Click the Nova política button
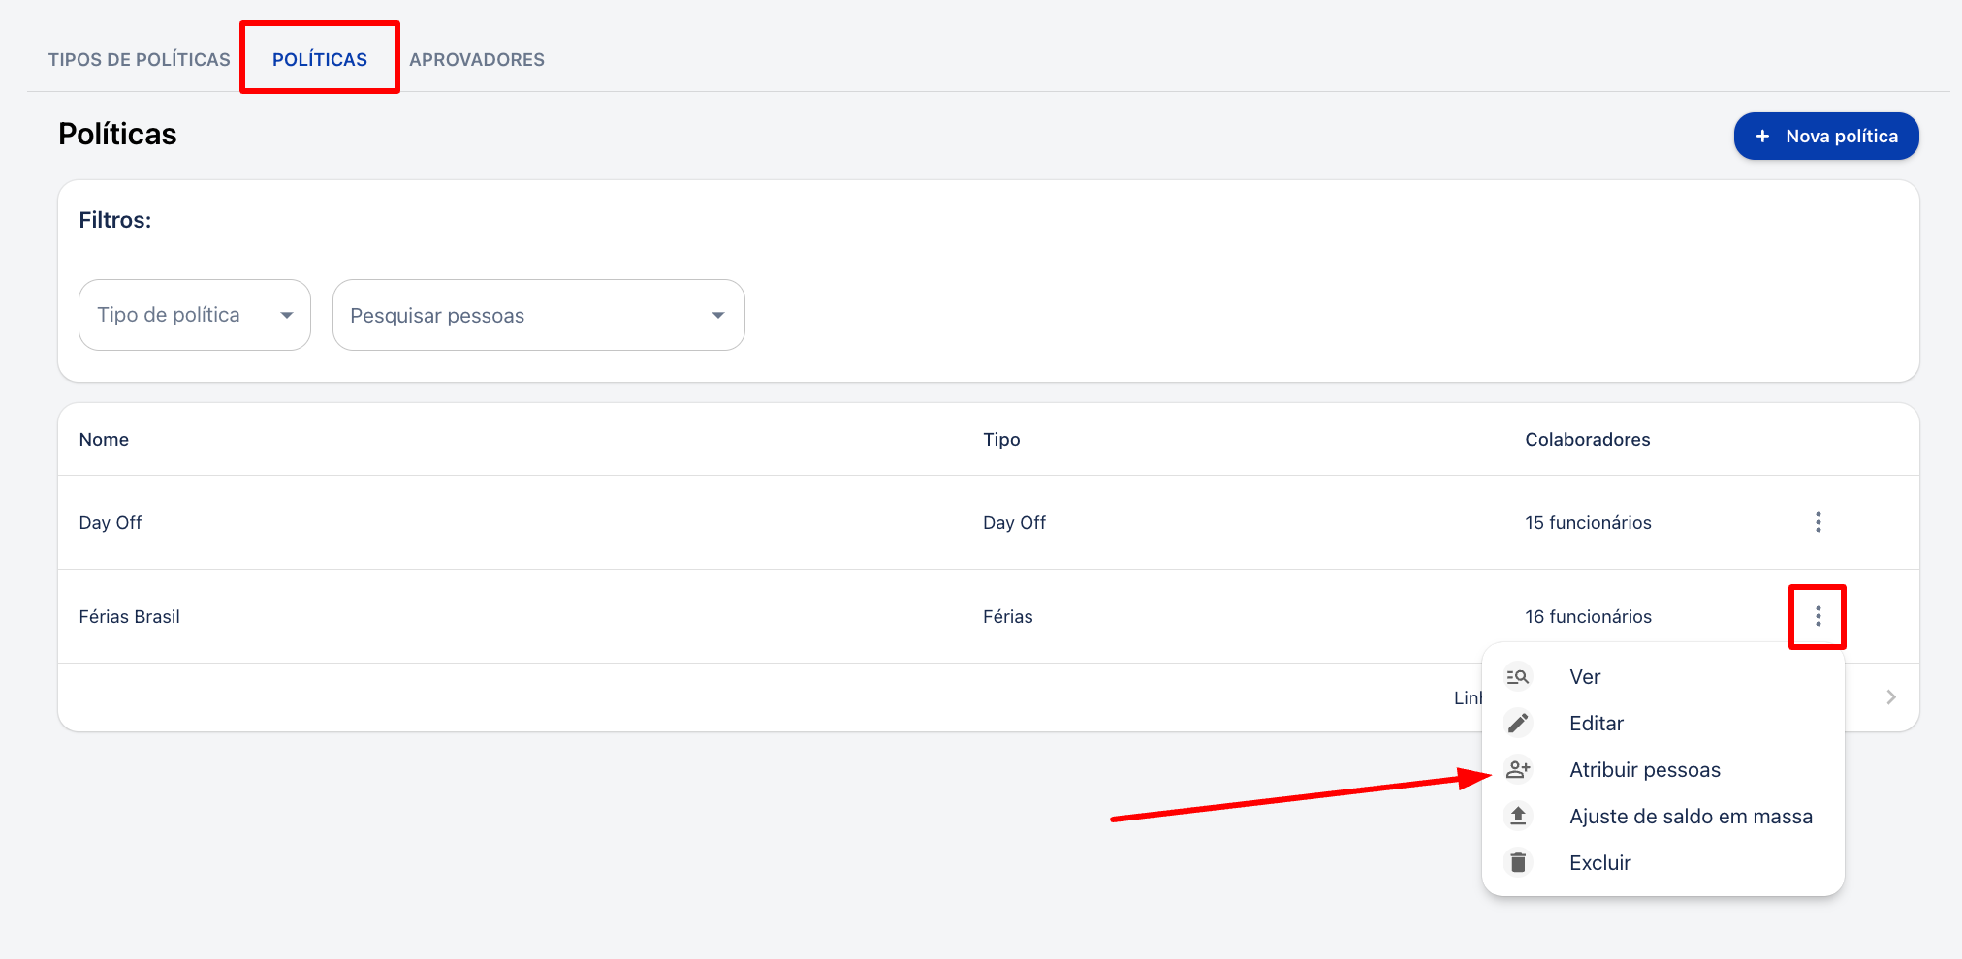Image resolution: width=1962 pixels, height=959 pixels. tap(1826, 137)
